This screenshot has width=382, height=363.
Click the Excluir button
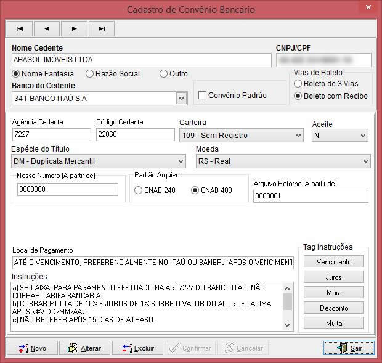tap(137, 348)
